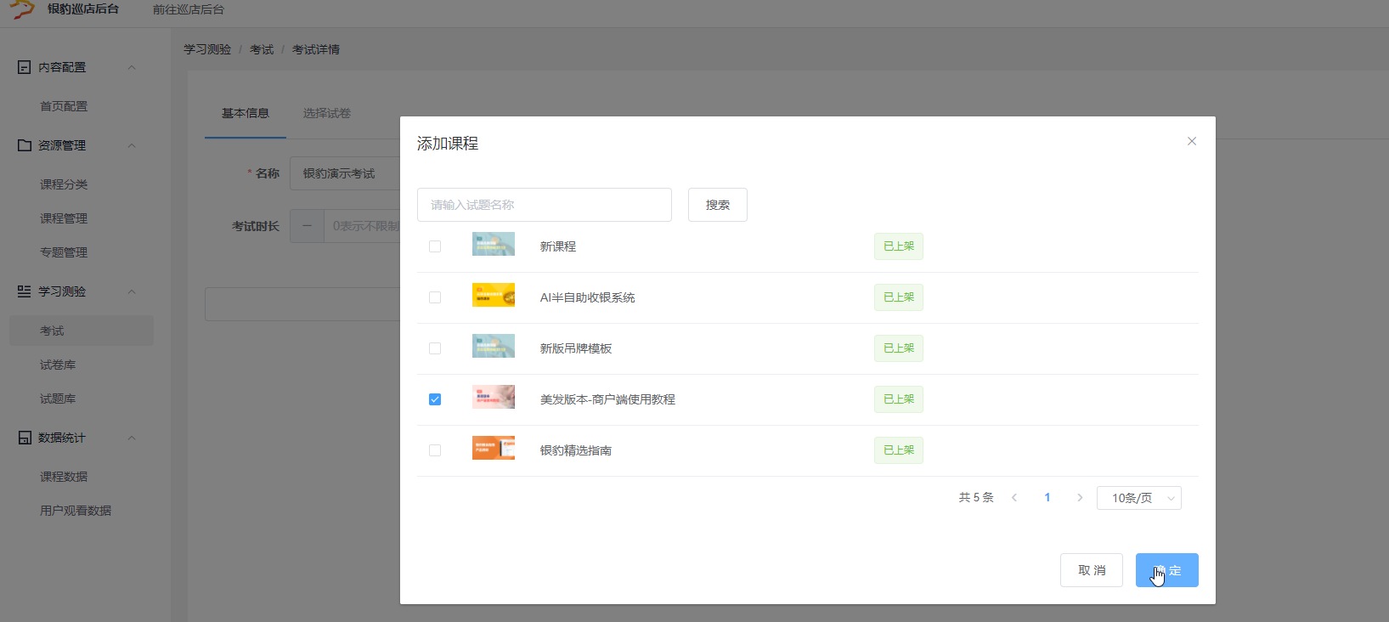Collapse the 内容配置 menu chevron
Image resolution: width=1389 pixels, height=622 pixels.
pos(132,68)
